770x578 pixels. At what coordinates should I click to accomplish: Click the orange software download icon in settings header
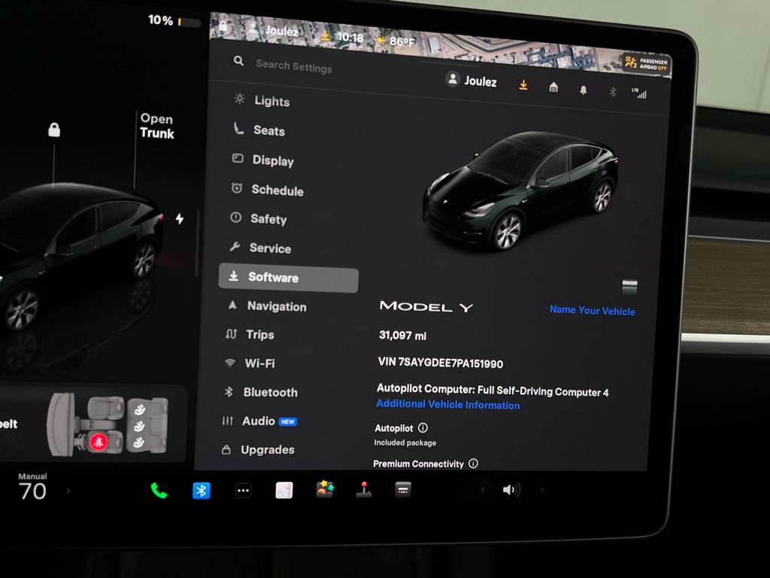[x=523, y=85]
